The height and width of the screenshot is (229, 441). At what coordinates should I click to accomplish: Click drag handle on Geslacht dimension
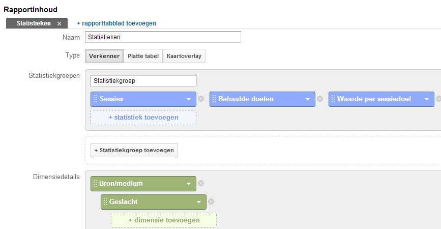[105, 202]
